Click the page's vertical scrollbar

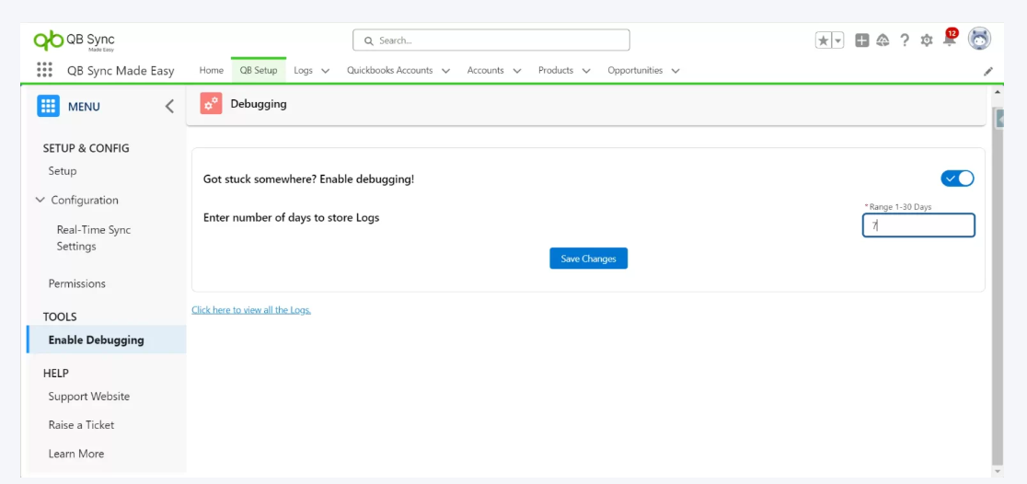tap(998, 276)
